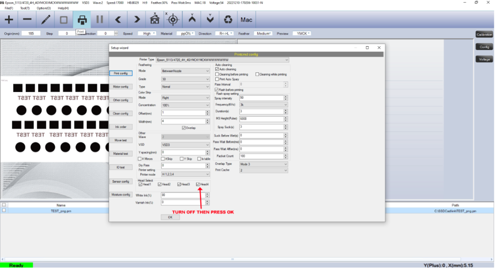Viewport: 496px width, 269px height.
Task: Click the Spray intensity stepper arrows
Action: pos(285,98)
